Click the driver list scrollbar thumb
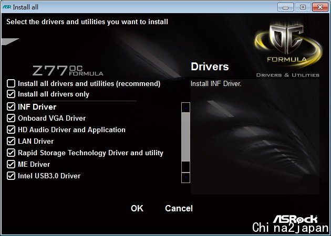 tap(186, 137)
